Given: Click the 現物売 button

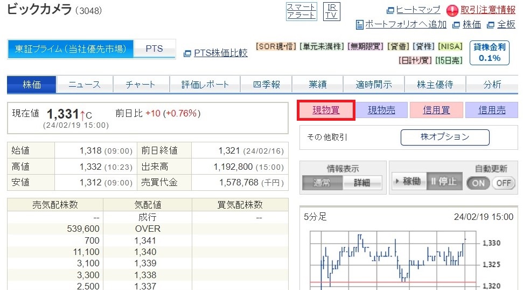Looking at the screenshot, I should tap(381, 110).
